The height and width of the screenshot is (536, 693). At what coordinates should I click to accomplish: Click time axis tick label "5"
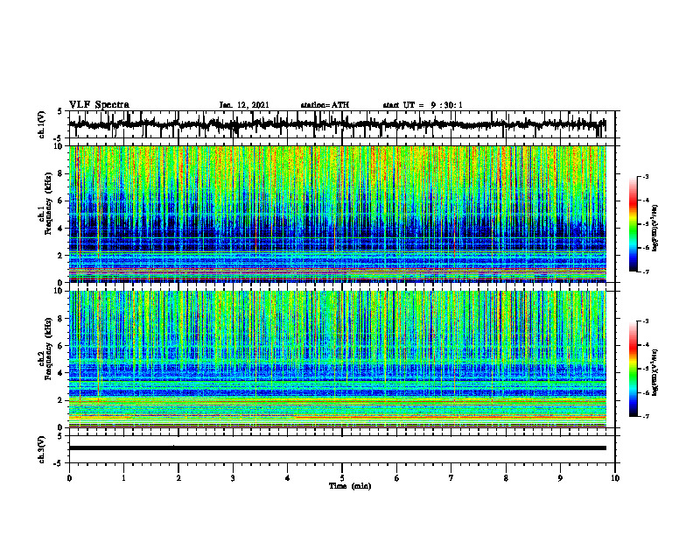(x=342, y=478)
